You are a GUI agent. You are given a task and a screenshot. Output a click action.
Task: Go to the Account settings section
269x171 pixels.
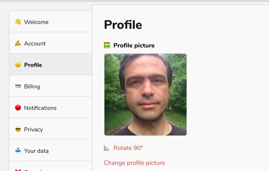(x=35, y=43)
